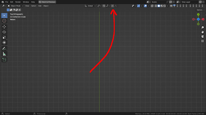Open the viewport Object menu
Image resolution: width=206 pixels, height=115 pixels.
click(46, 6)
